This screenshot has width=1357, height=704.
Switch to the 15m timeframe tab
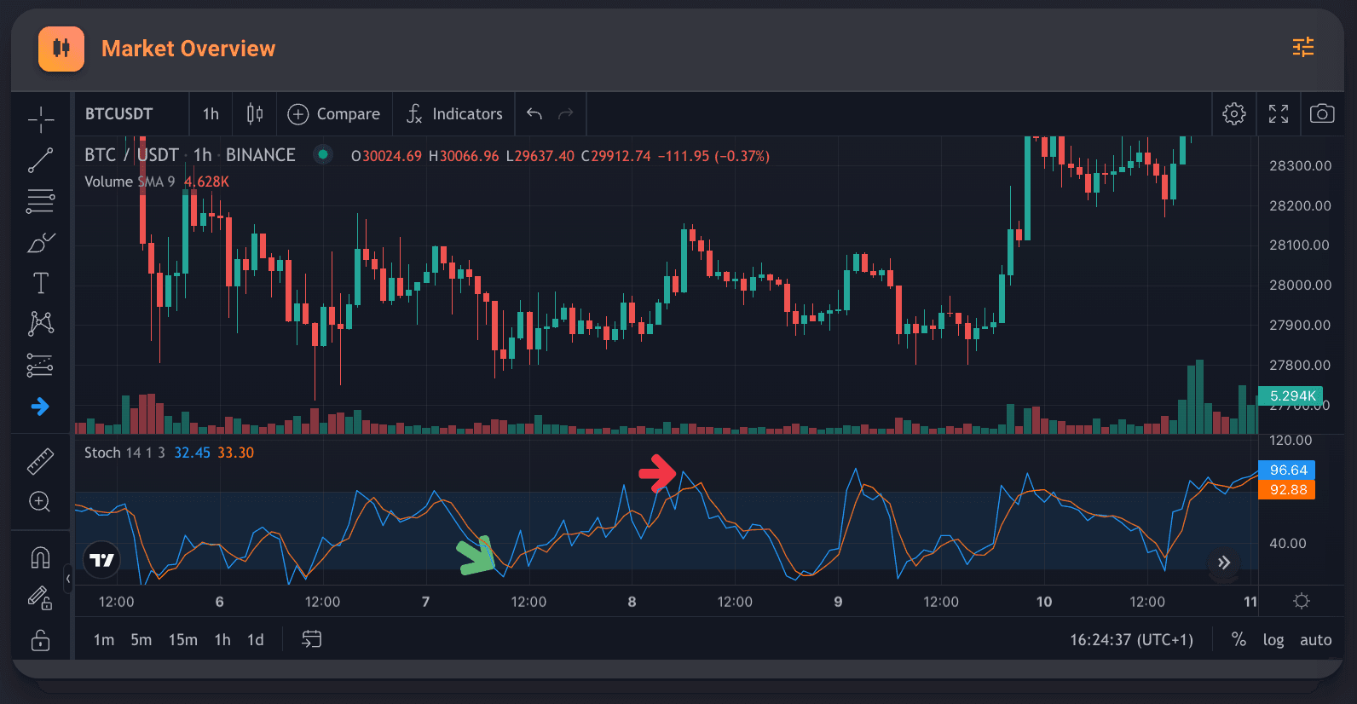pos(182,639)
